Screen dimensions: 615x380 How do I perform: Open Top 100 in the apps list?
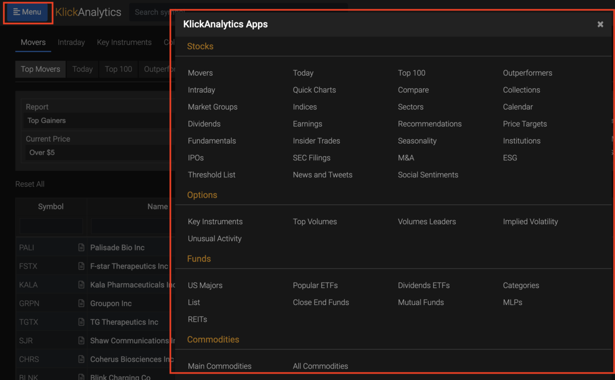tap(411, 73)
